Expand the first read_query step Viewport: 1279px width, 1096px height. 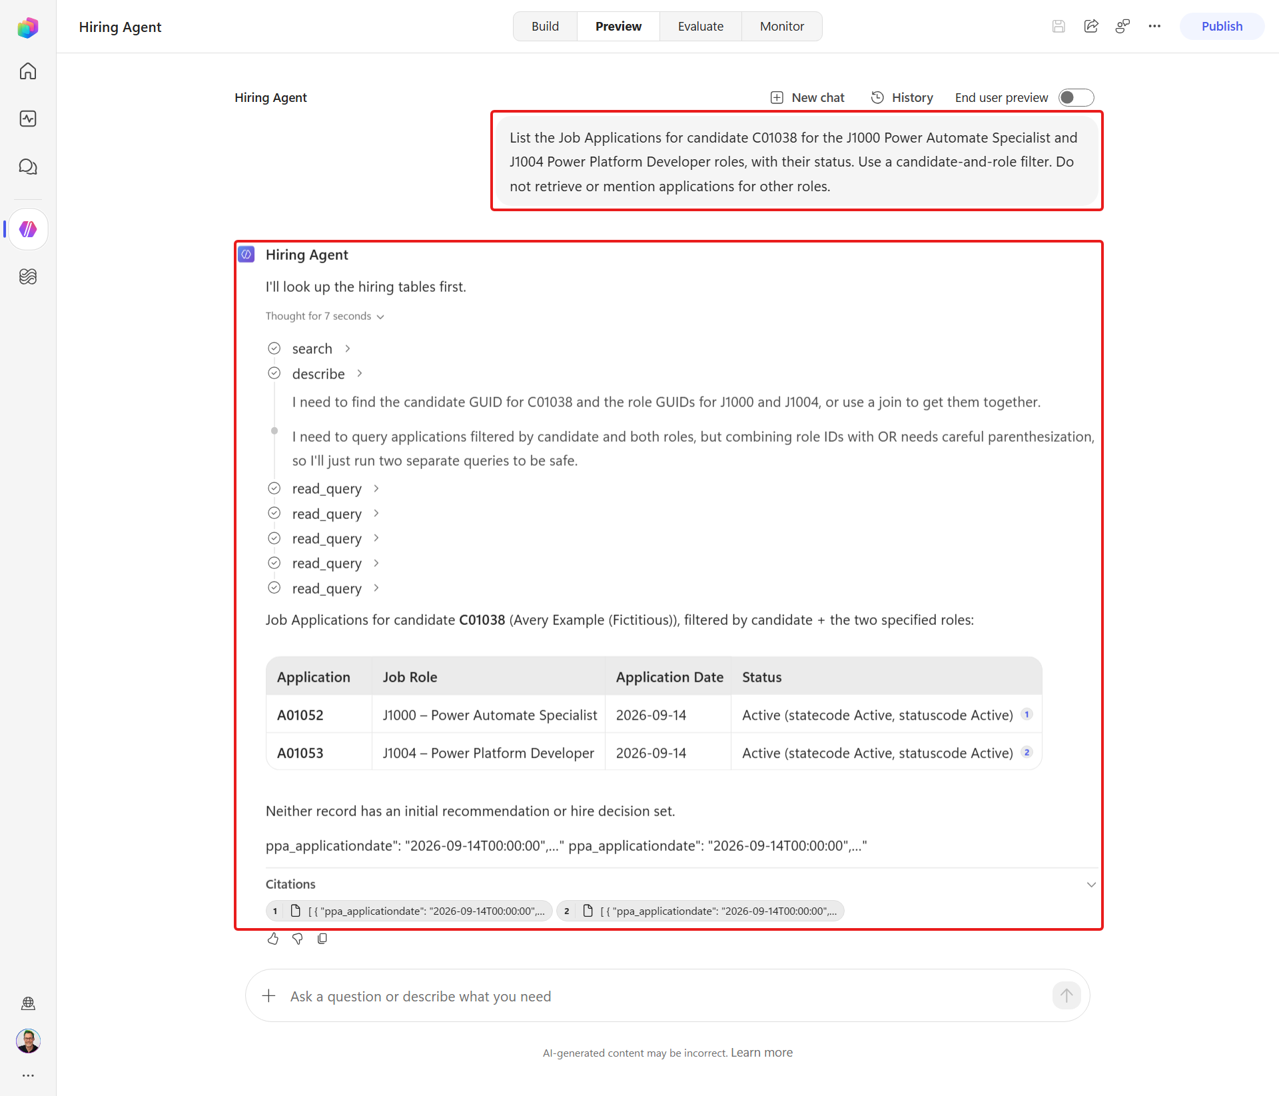335,488
